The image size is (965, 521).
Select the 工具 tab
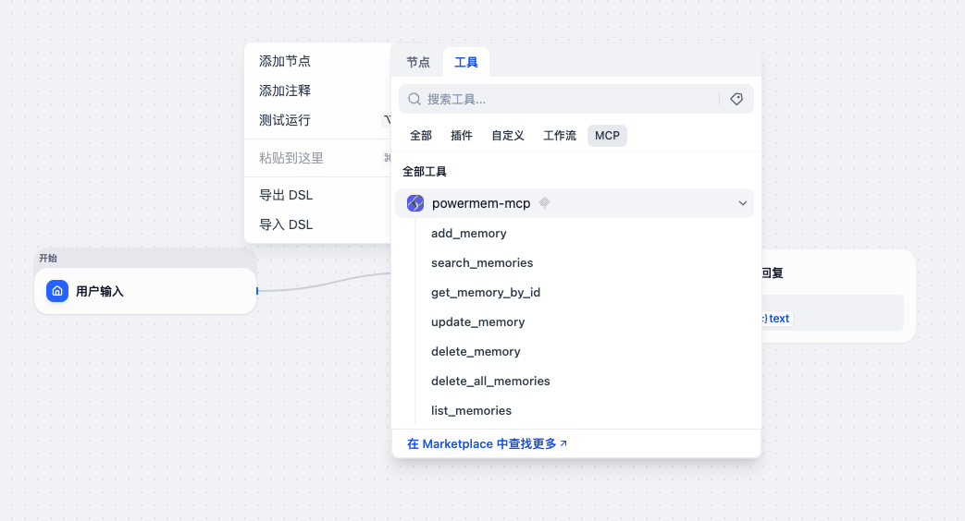click(x=466, y=62)
